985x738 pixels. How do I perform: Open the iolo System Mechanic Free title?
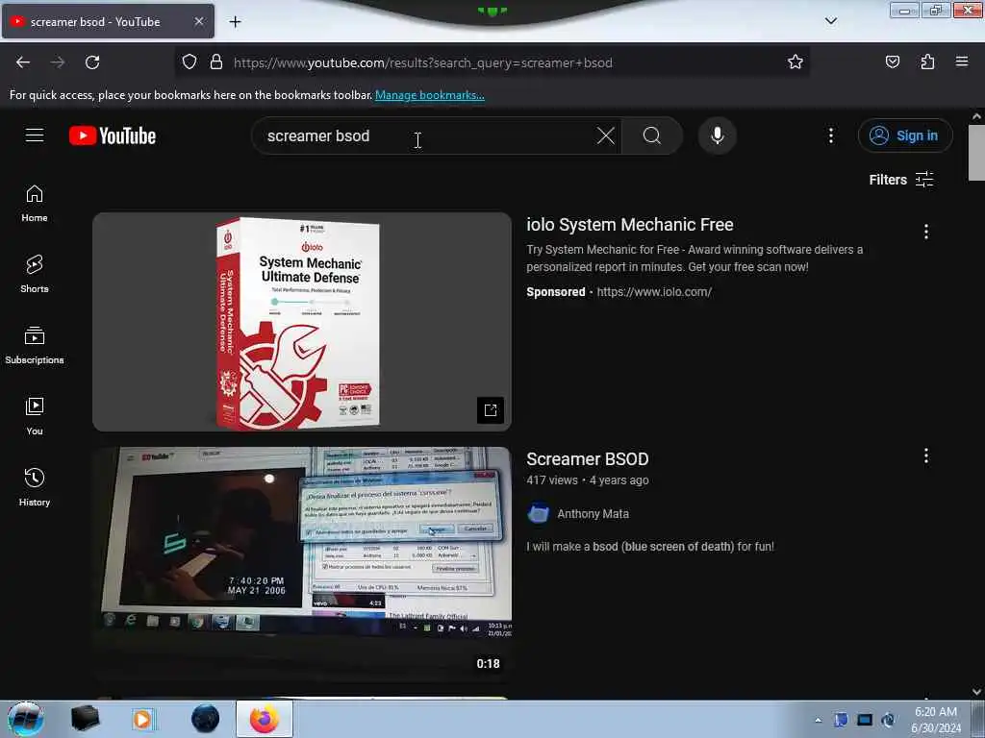coord(629,225)
